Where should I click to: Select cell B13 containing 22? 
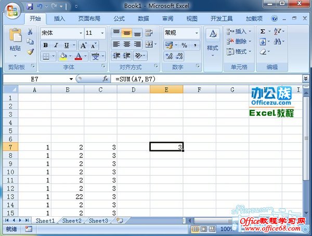[x=68, y=197]
